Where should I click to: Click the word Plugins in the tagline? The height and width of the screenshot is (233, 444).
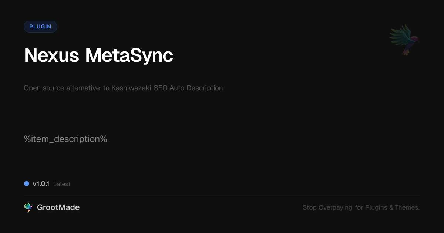tap(376, 208)
